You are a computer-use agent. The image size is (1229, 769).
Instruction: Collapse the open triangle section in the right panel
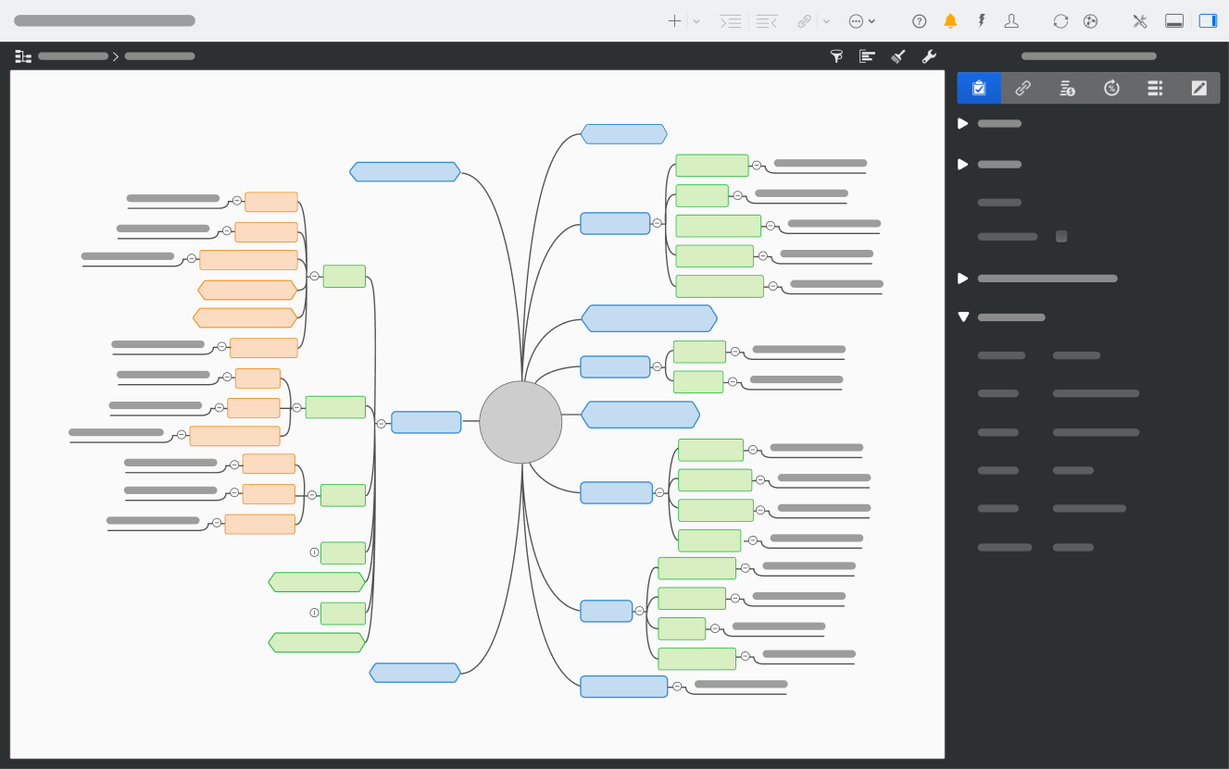[x=963, y=316]
